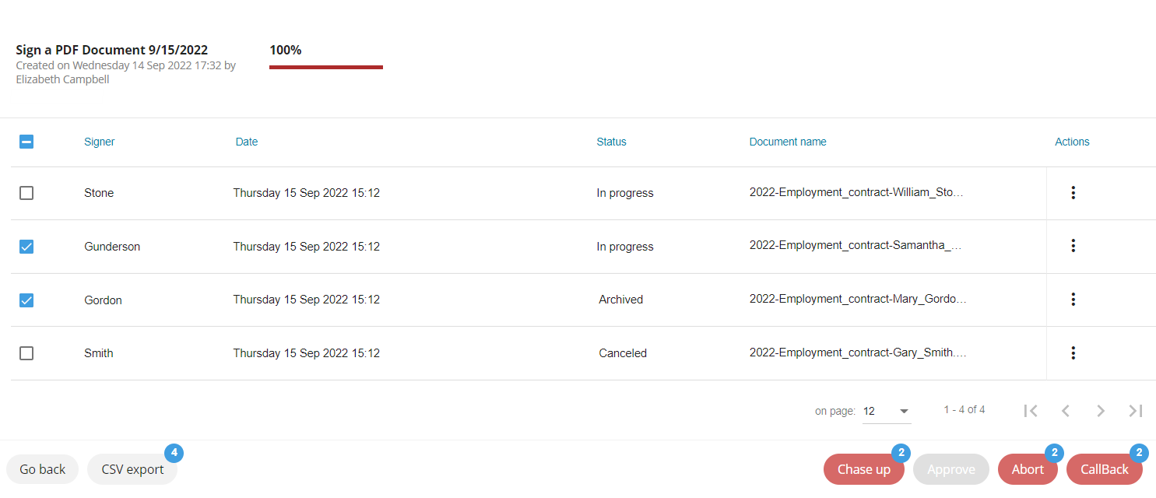Click the 100% red progress bar
1156x498 pixels.
tap(326, 67)
